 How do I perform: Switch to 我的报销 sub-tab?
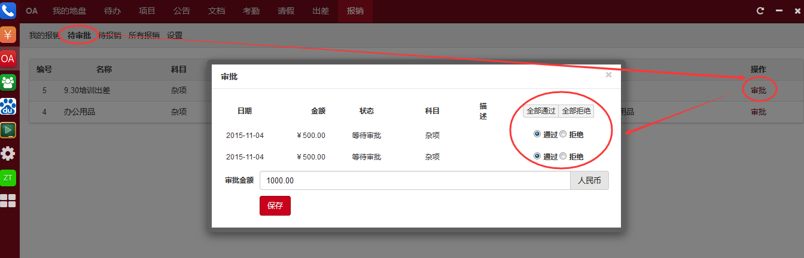tap(44, 35)
